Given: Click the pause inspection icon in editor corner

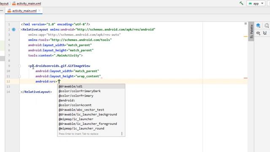Looking at the screenshot, I should 246,24.
